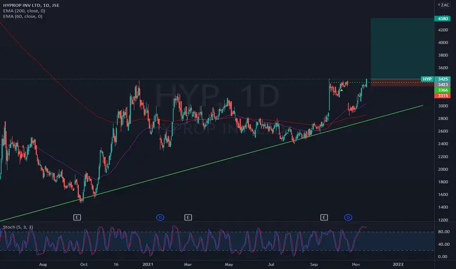
Task: Click the green 4380 target price label
Action: tap(443, 19)
